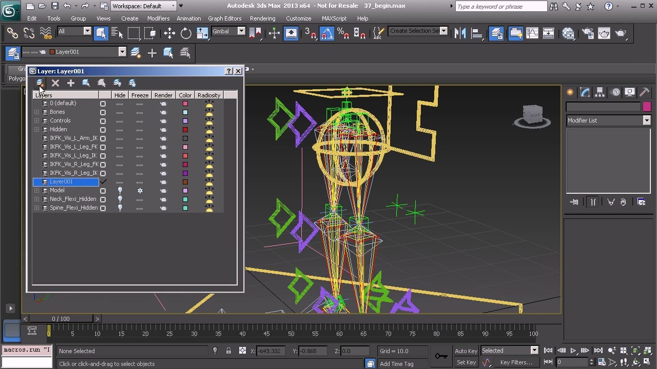Select the Rotate transform tool

click(x=186, y=33)
